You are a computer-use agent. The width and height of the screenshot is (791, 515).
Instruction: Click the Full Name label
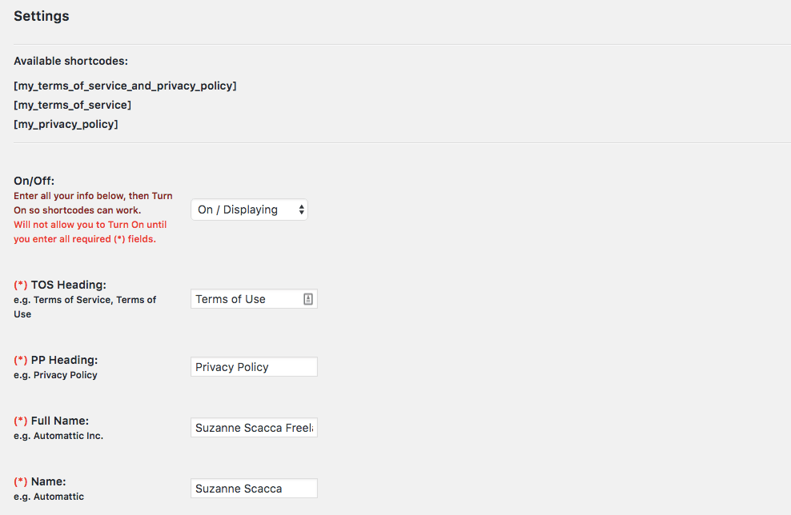(x=51, y=421)
